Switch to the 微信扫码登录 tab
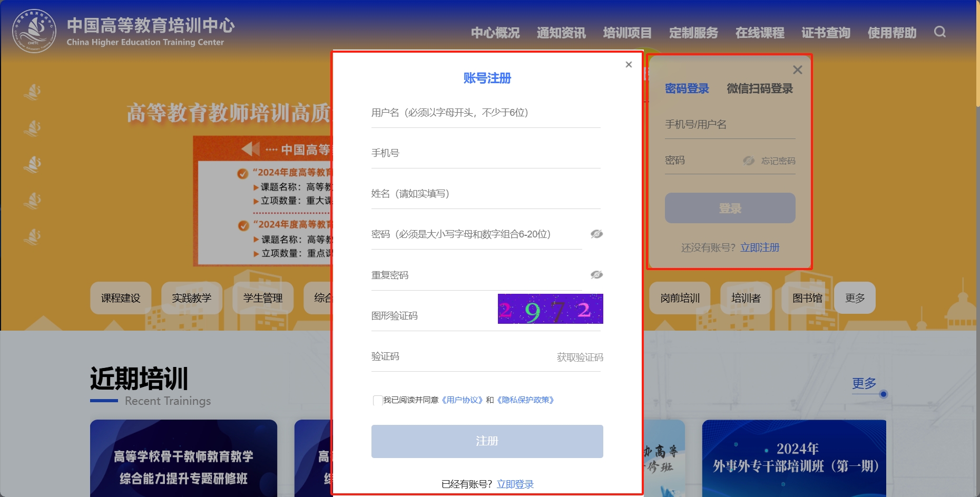The image size is (980, 497). [x=759, y=88]
